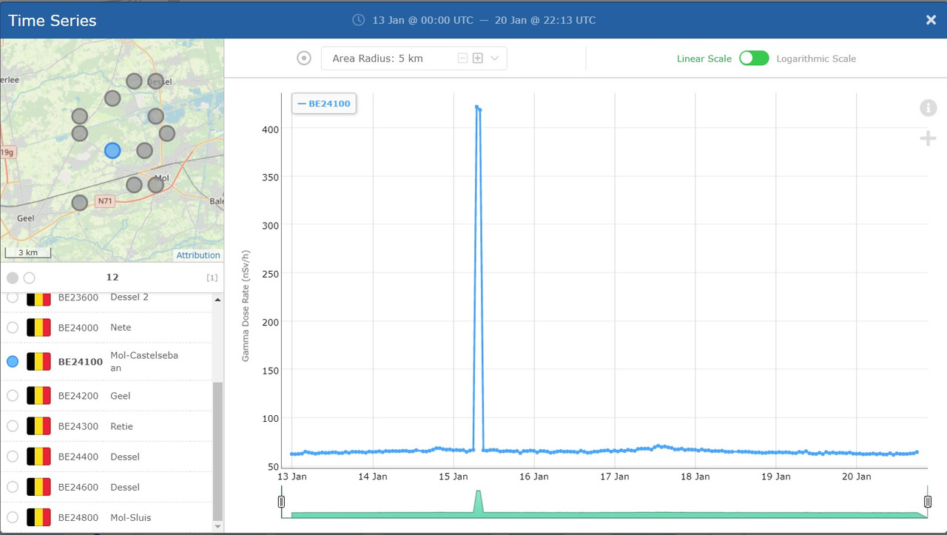Select the BE24000 Nete radio button

pyautogui.click(x=12, y=327)
